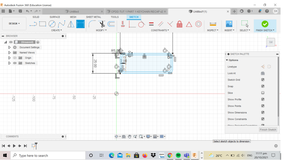Enable the Slice checkbox
Viewport: 284px width, 160px height.
[x=263, y=93]
